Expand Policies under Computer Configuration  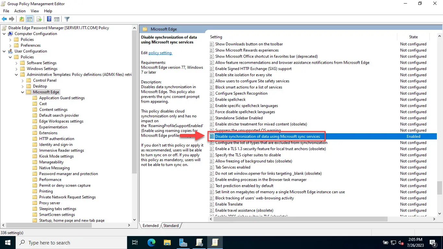[10, 40]
